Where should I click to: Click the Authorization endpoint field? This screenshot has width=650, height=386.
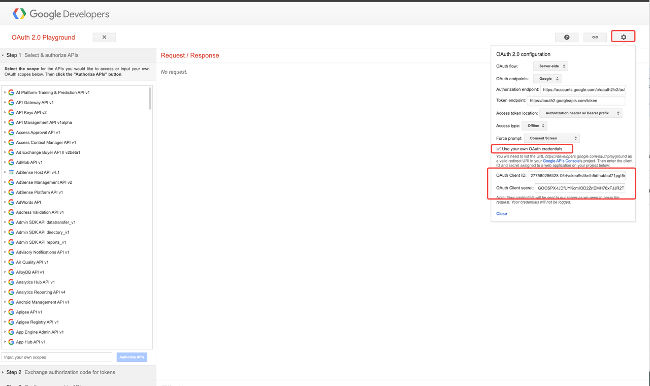point(583,89)
